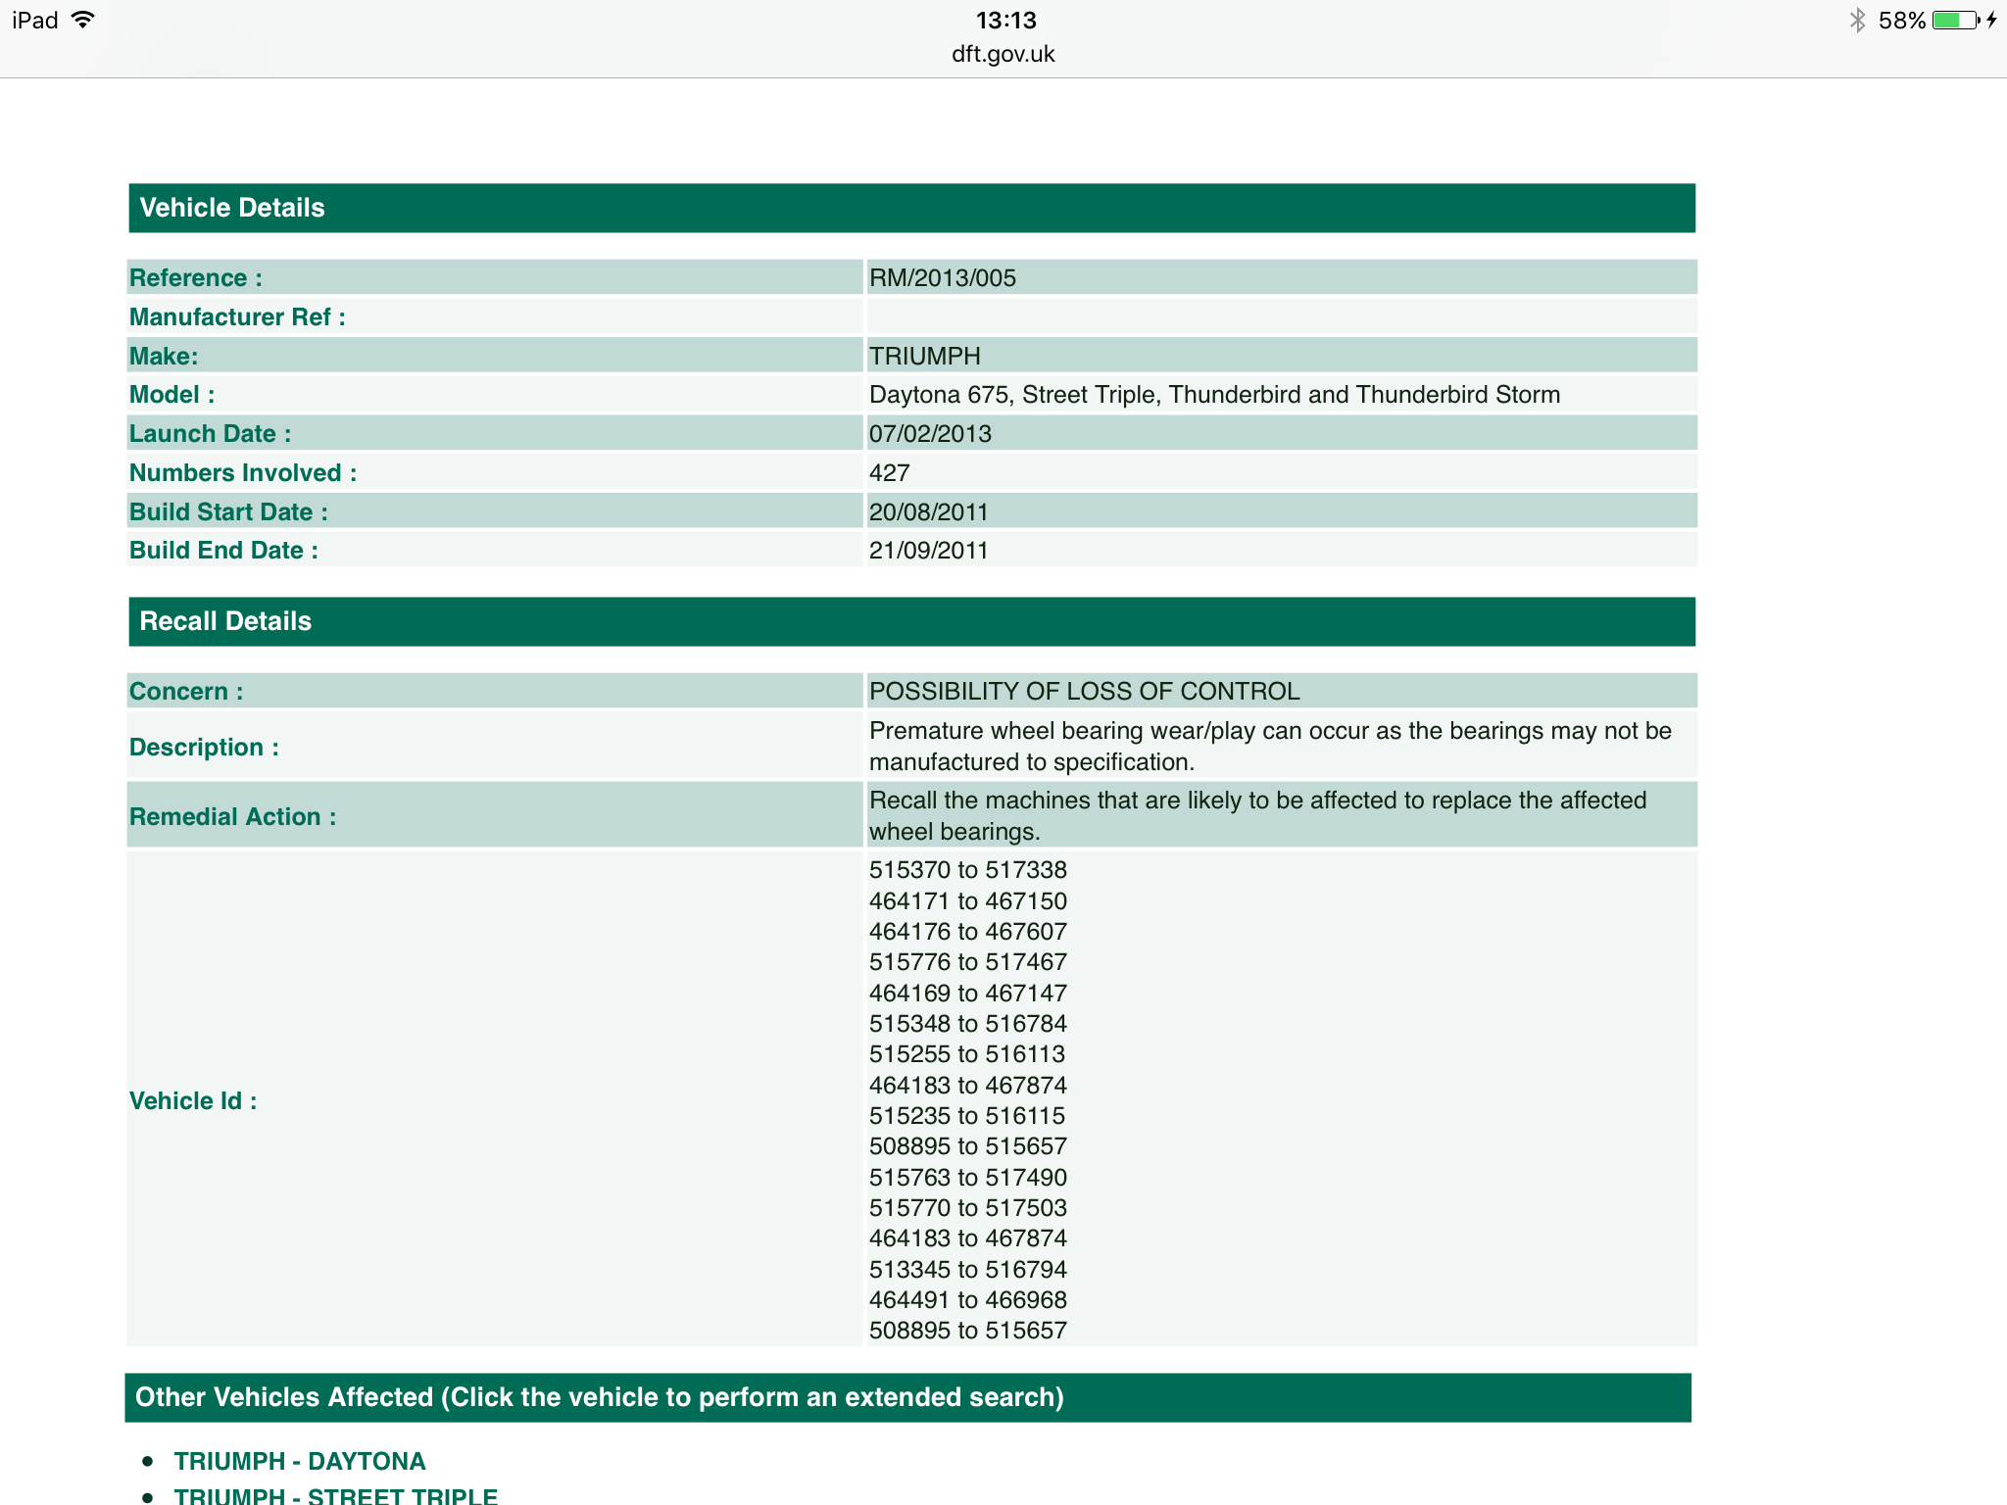Screen dimensions: 2007x1505
Task: Select the Description : label
Action: 204,748
